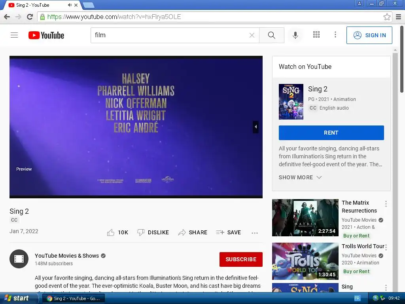Open The Matrix Resurrections thumbnail
405x304 pixels.
click(x=305, y=218)
